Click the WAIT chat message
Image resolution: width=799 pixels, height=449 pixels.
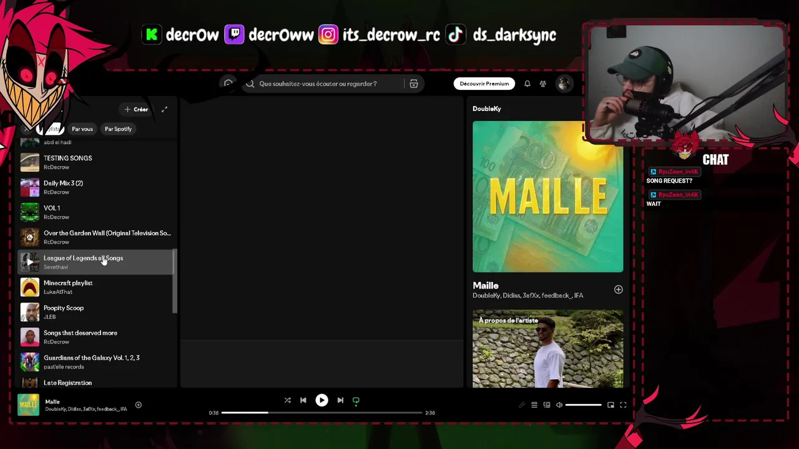point(654,204)
